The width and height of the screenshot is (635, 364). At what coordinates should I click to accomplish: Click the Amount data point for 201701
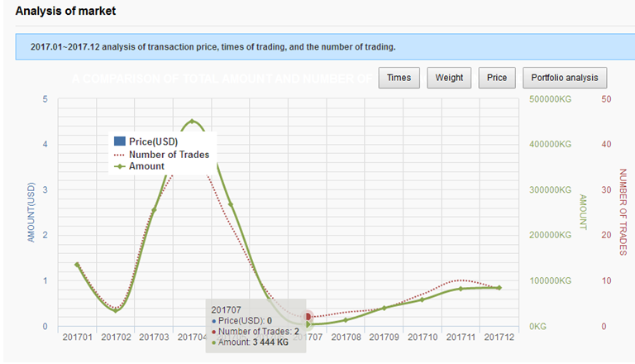[77, 265]
